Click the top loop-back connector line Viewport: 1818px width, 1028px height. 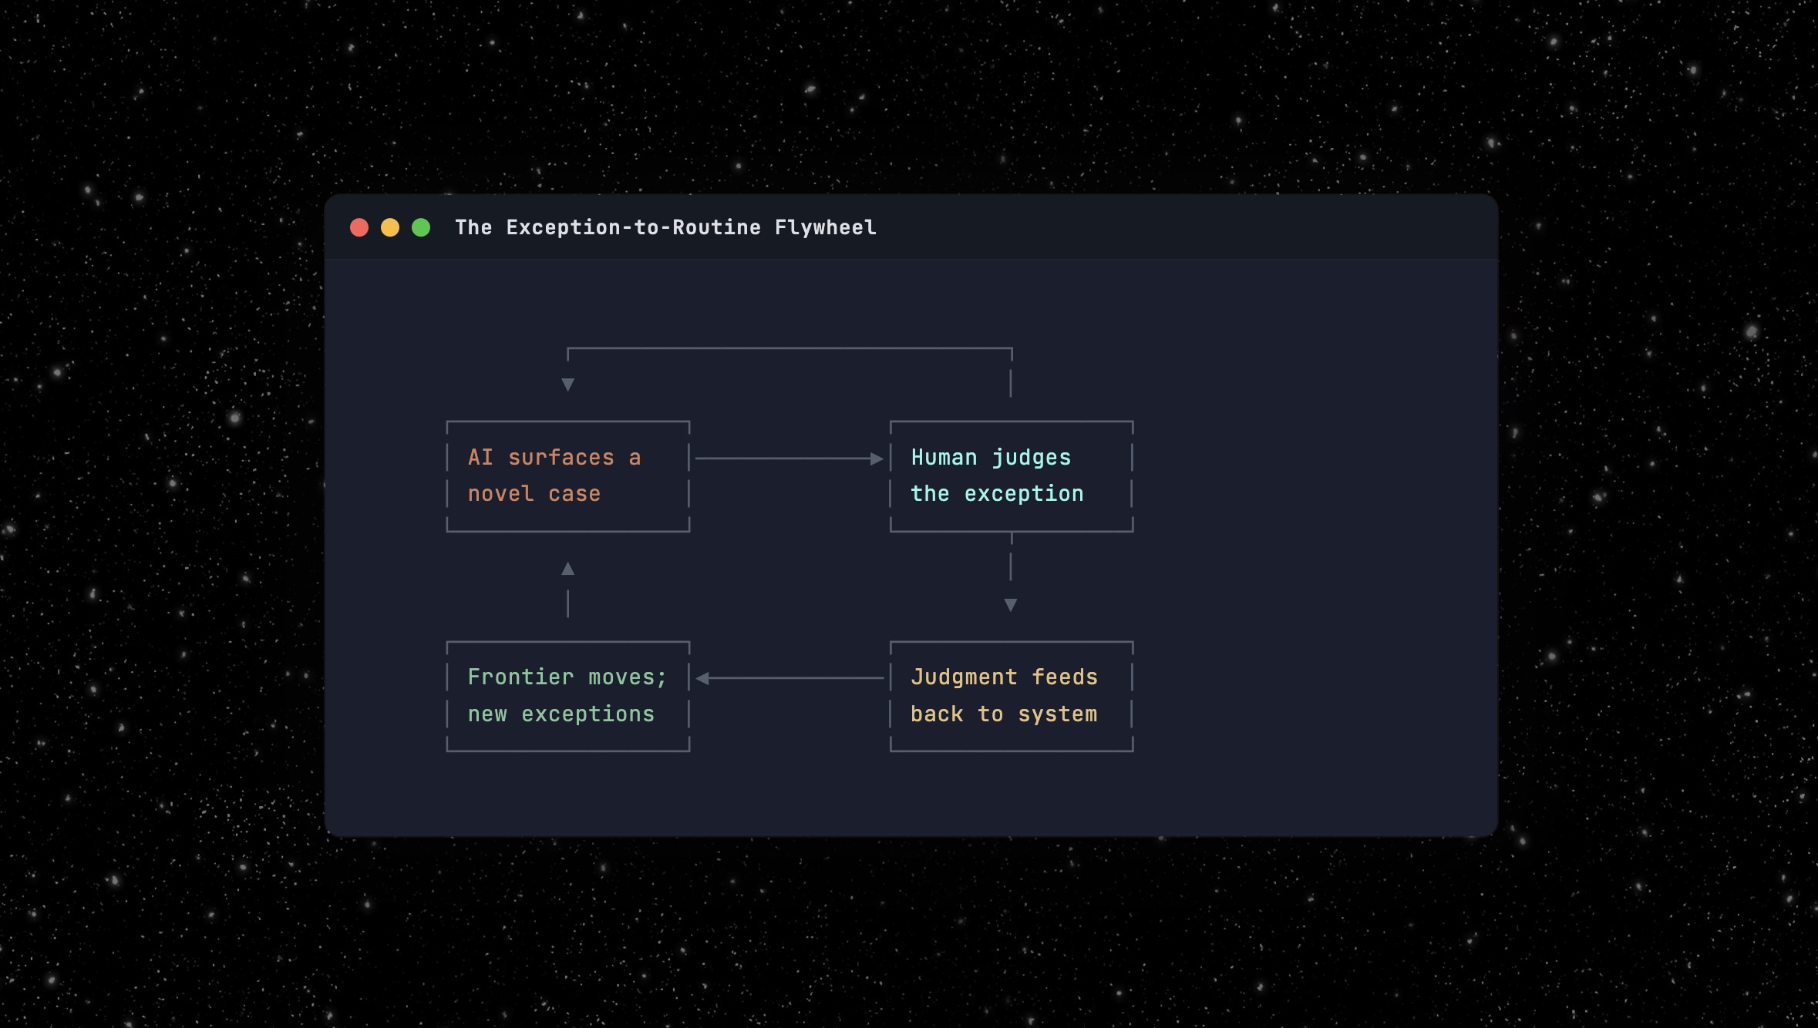click(789, 348)
